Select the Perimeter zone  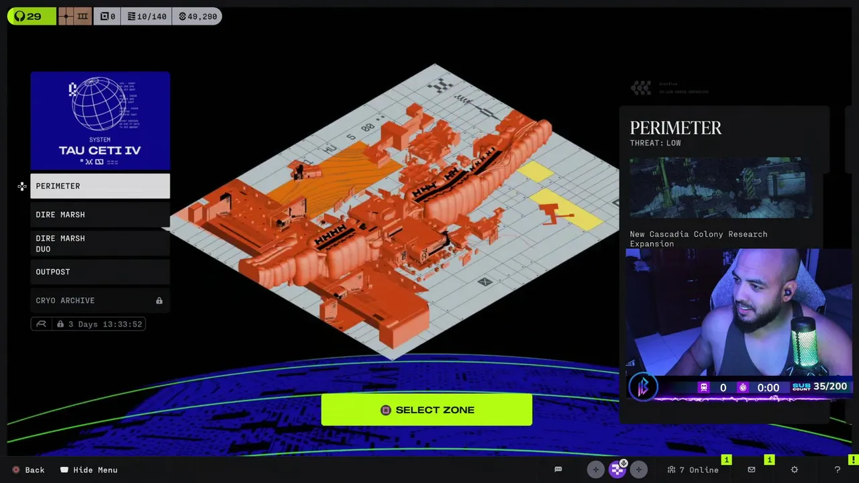click(x=100, y=186)
